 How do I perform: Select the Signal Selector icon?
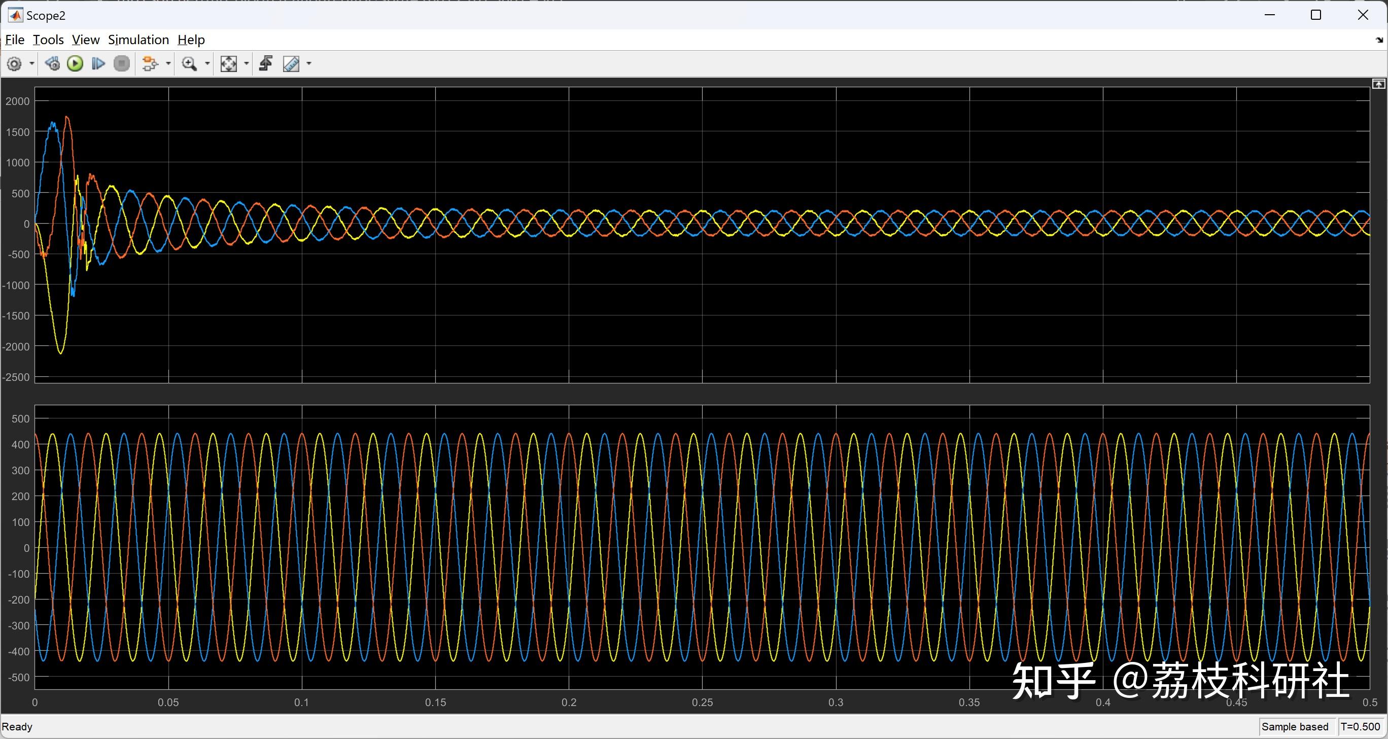pos(150,63)
